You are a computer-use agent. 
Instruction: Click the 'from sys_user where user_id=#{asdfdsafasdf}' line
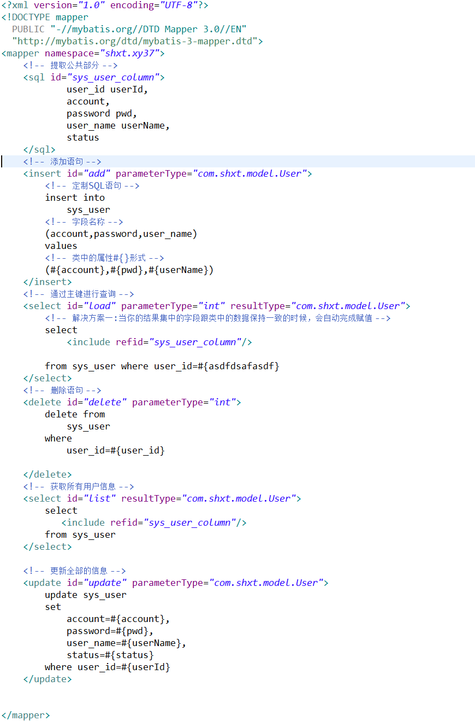coord(162,367)
